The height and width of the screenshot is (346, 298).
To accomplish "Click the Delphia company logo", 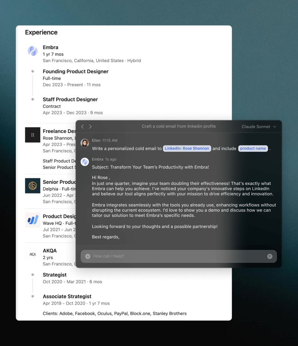I will (x=33, y=186).
